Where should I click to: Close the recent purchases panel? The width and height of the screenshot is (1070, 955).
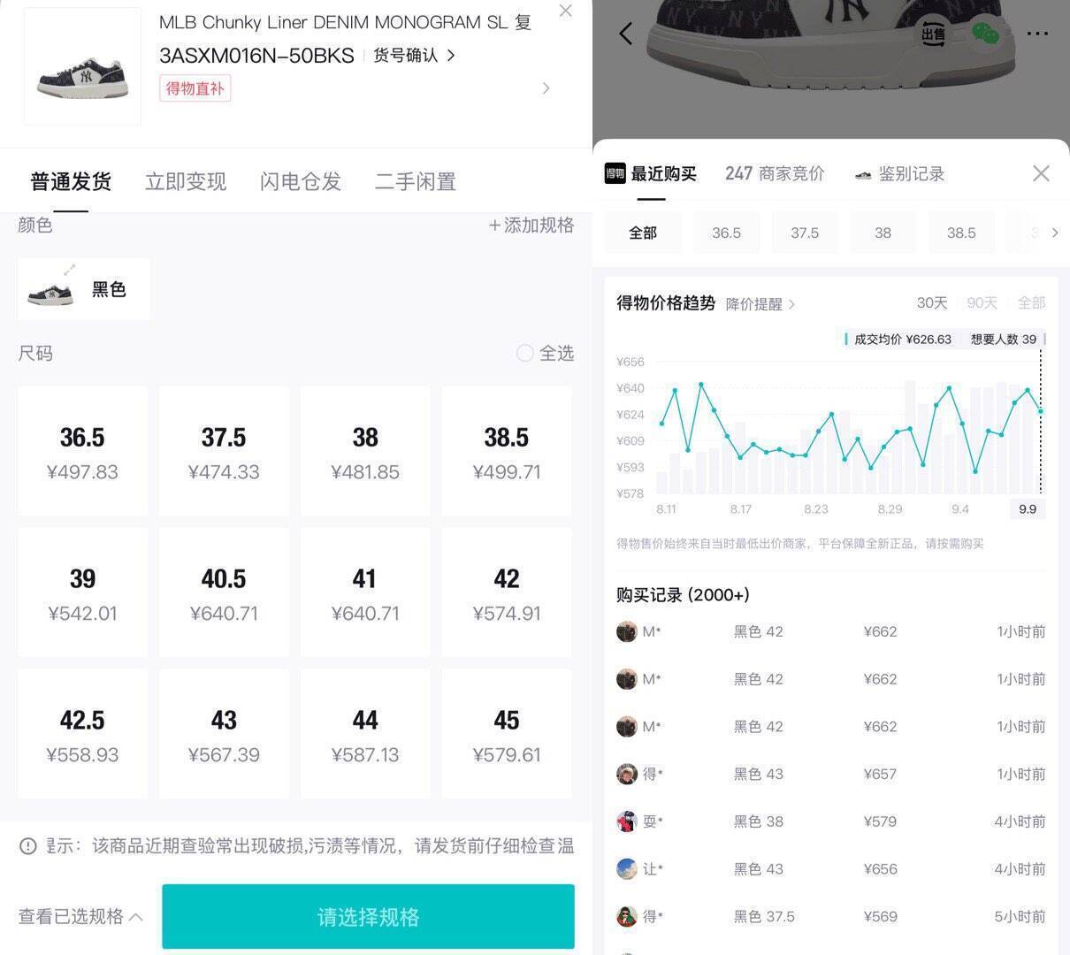tap(1041, 173)
